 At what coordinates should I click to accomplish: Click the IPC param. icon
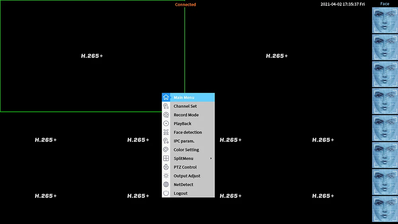click(x=166, y=141)
